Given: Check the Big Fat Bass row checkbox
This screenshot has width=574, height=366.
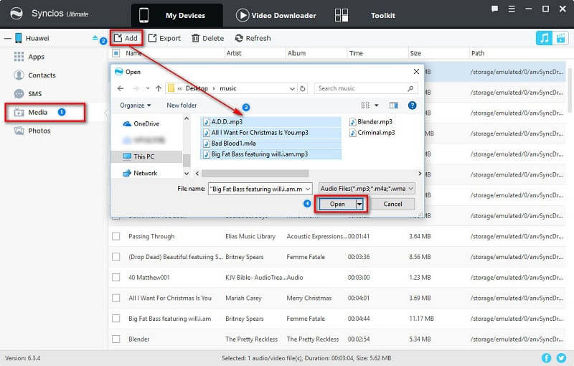Looking at the screenshot, I should 116,319.
